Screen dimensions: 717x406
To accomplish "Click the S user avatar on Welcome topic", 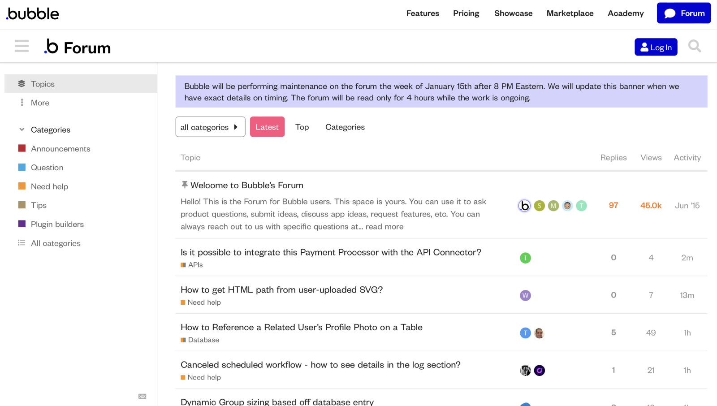I will pos(540,206).
